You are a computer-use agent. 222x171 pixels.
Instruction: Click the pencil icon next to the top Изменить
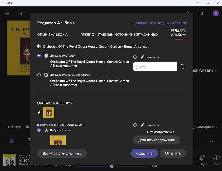click(x=143, y=57)
